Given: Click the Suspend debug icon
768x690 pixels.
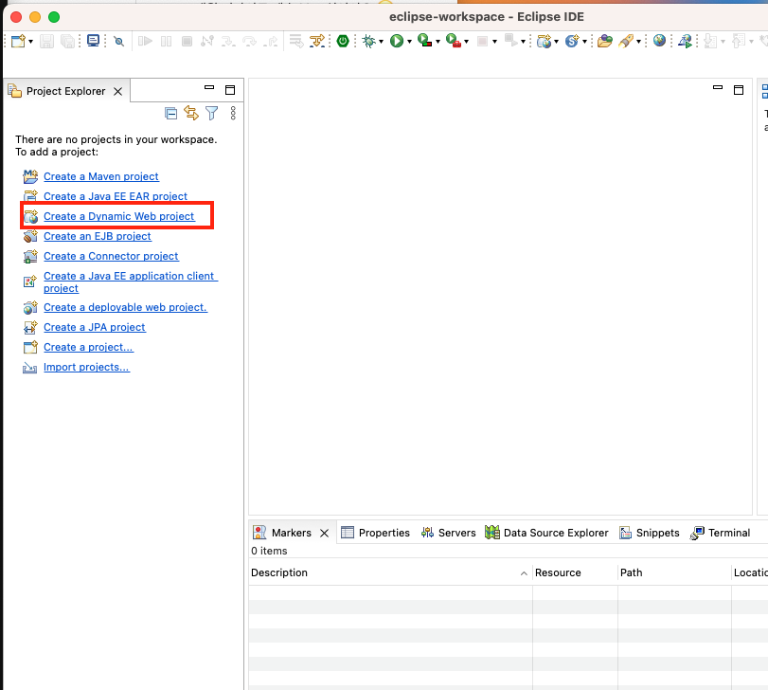Looking at the screenshot, I should [x=167, y=41].
